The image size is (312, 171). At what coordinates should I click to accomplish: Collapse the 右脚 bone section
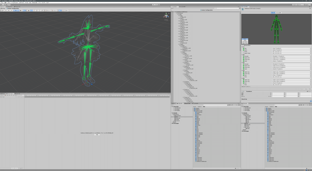point(242,78)
